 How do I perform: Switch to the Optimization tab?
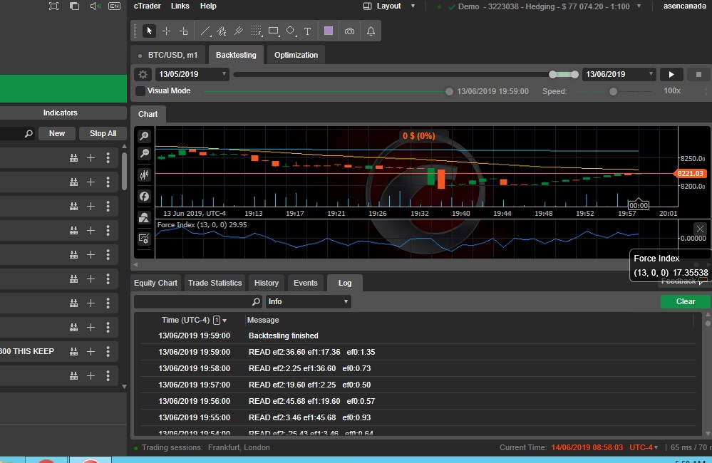[x=296, y=55]
